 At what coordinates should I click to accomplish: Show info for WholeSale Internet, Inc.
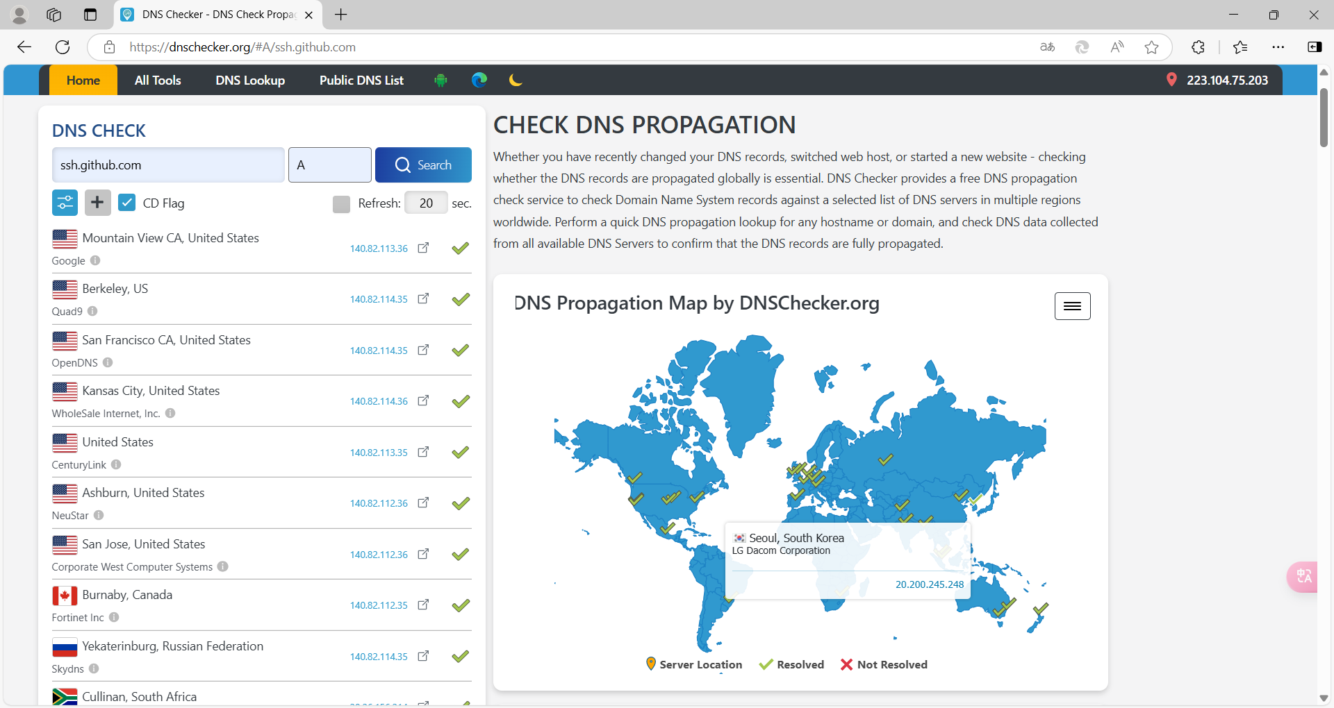(170, 413)
